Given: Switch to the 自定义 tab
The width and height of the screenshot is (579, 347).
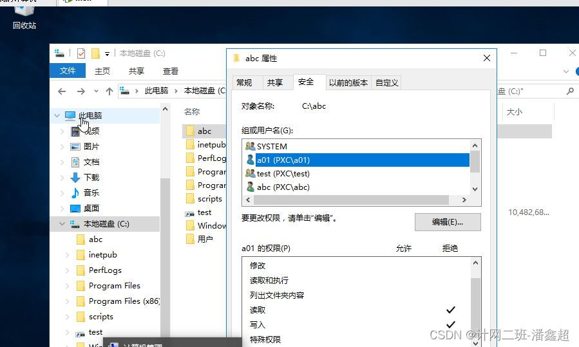Looking at the screenshot, I should (387, 82).
